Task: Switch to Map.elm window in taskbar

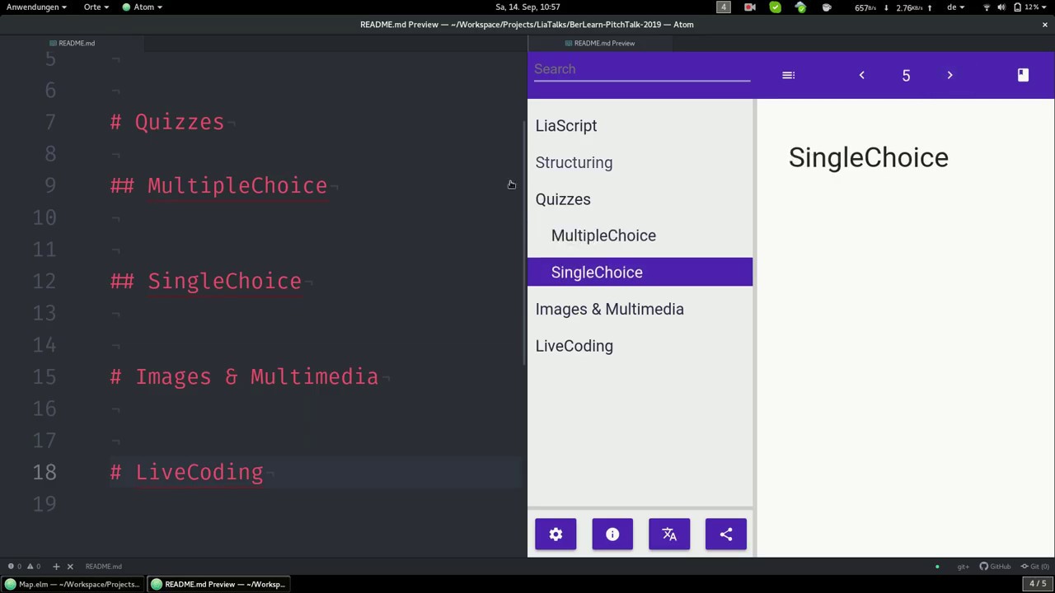Action: (x=73, y=584)
